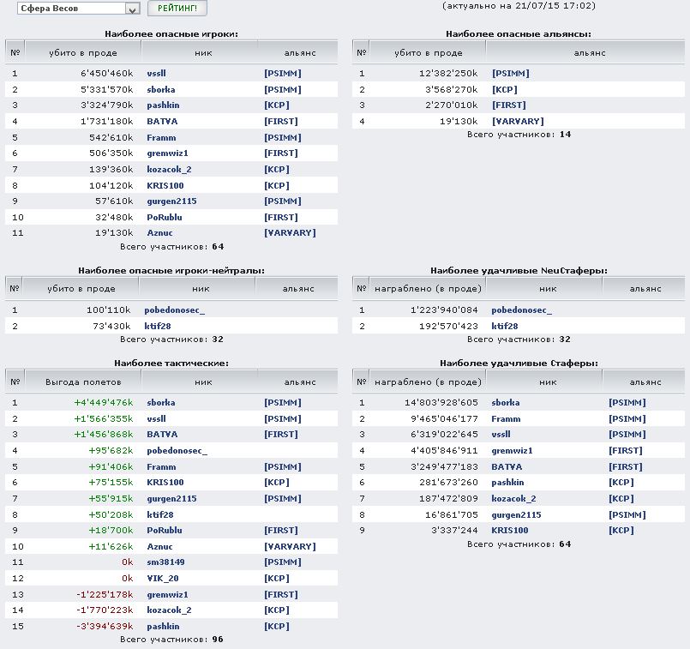690x649 pixels.
Task: Open sborka in Наиболее тактические table
Action: coord(161,403)
